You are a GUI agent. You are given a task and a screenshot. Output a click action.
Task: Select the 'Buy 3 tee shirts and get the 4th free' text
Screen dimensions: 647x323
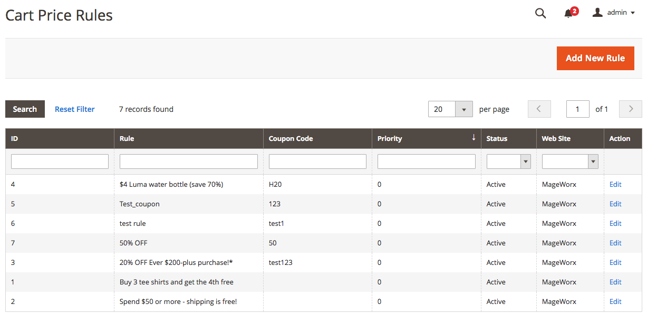177,282
